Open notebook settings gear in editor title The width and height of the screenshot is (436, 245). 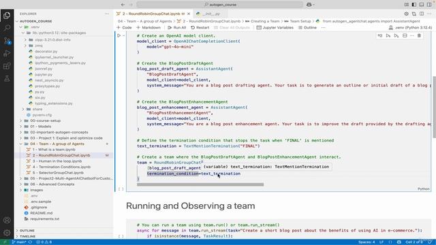point(407,14)
